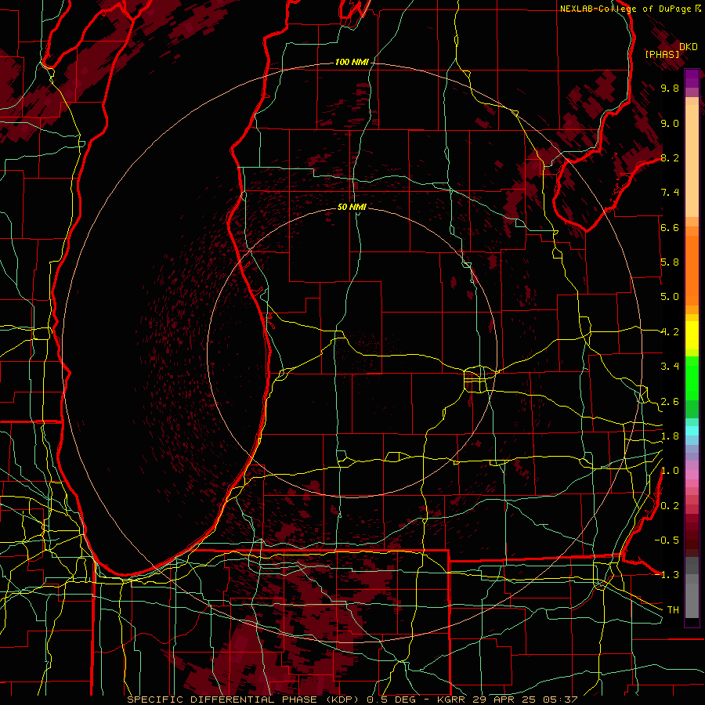Viewport: 705px width, 705px height.
Task: Click the 50 NMI range ring label
Action: pos(352,207)
